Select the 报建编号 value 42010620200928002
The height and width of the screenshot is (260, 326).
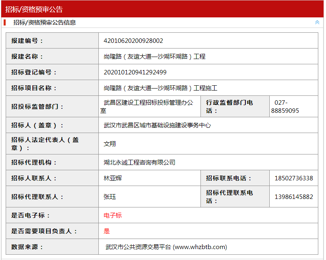(x=133, y=41)
